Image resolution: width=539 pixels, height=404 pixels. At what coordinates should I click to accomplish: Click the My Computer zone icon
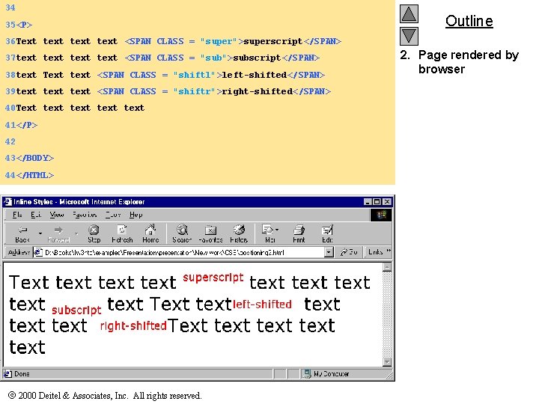(x=308, y=374)
